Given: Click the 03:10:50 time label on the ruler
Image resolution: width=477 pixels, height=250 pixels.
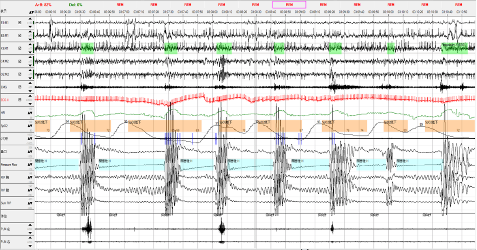Looking at the screenshot, I should pos(462,12).
